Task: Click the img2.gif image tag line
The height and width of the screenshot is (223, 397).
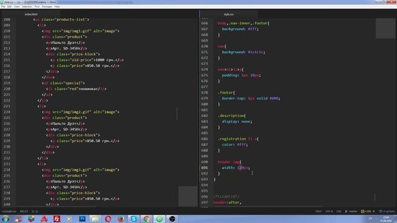Action: pyautogui.click(x=81, y=112)
